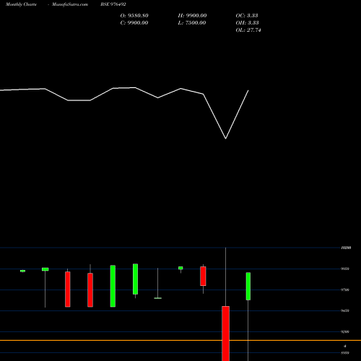This screenshot has width=361, height=361.
Task: Select the open value "O: 9580.80"
Action: pos(134,16)
